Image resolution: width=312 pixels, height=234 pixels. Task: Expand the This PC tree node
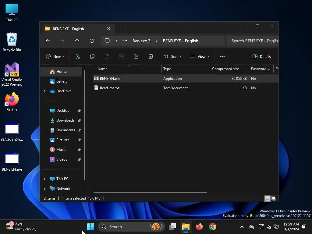pos(45,179)
